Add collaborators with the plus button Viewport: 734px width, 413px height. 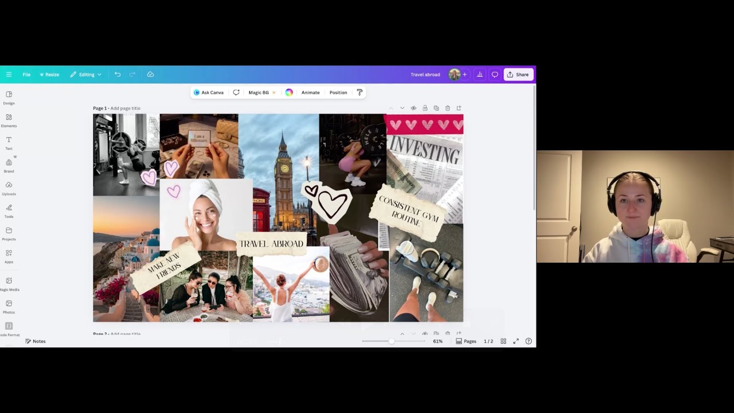(x=464, y=75)
